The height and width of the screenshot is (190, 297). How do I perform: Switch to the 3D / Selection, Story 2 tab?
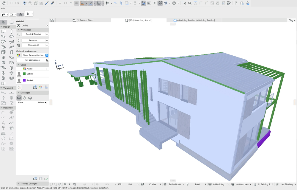[x=139, y=20]
